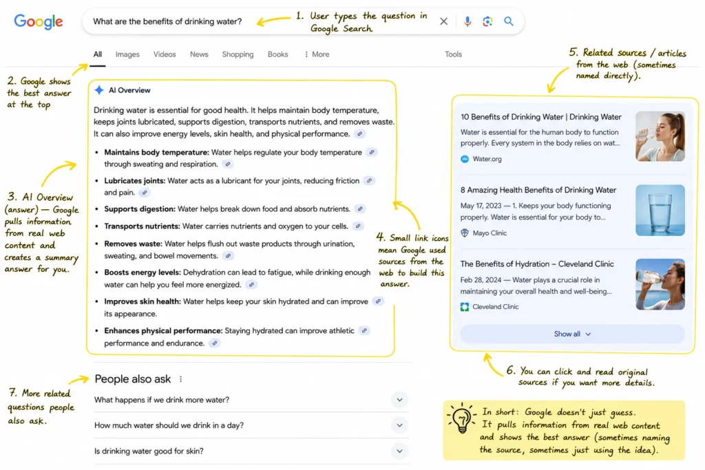Viewport: 705px width, 470px height.
Task: Open the People also ask options menu
Action: 181,379
